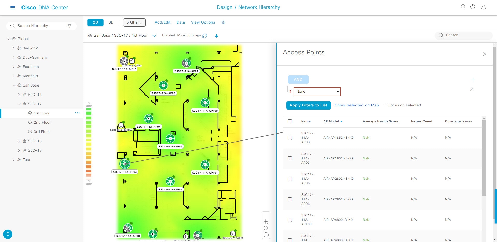
Task: Switch map to 3D view
Action: pyautogui.click(x=111, y=22)
